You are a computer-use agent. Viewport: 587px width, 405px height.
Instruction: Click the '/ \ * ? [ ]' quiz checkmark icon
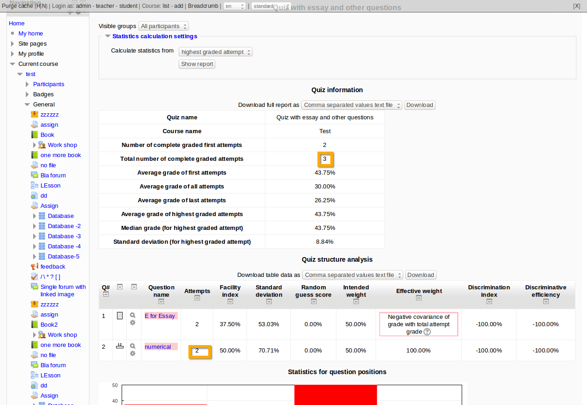click(35, 276)
